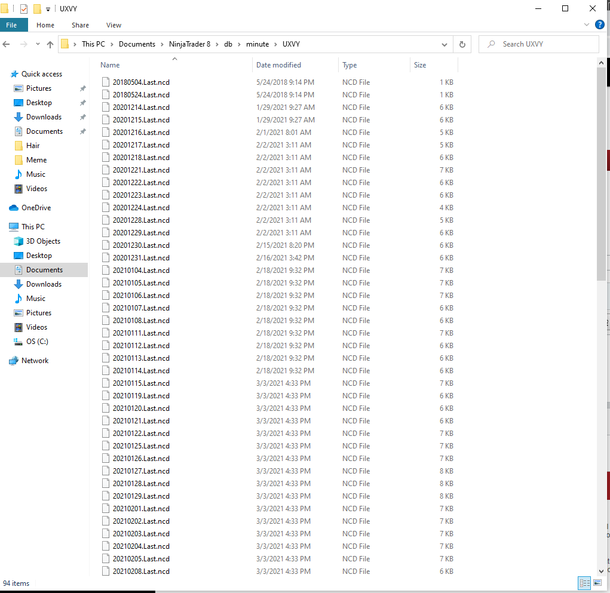The width and height of the screenshot is (610, 593).
Task: Switch to Details view layout icon
Action: (x=584, y=583)
